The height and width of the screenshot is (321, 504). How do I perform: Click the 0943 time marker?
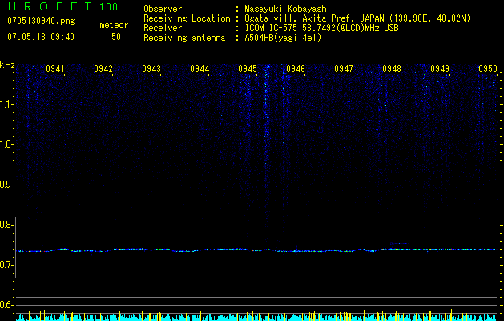tap(151, 69)
